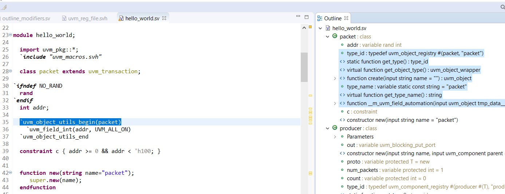Select type_id typedef uvm_object_registry entry
The height and width of the screenshot is (194, 505).
[415, 53]
